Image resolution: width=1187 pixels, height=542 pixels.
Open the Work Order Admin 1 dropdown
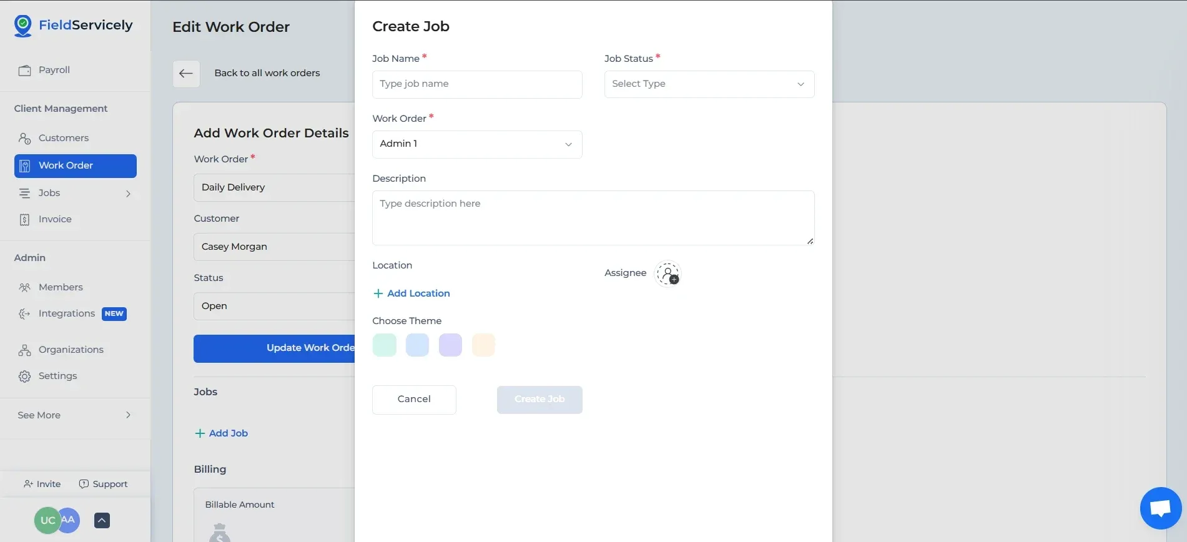click(x=477, y=144)
